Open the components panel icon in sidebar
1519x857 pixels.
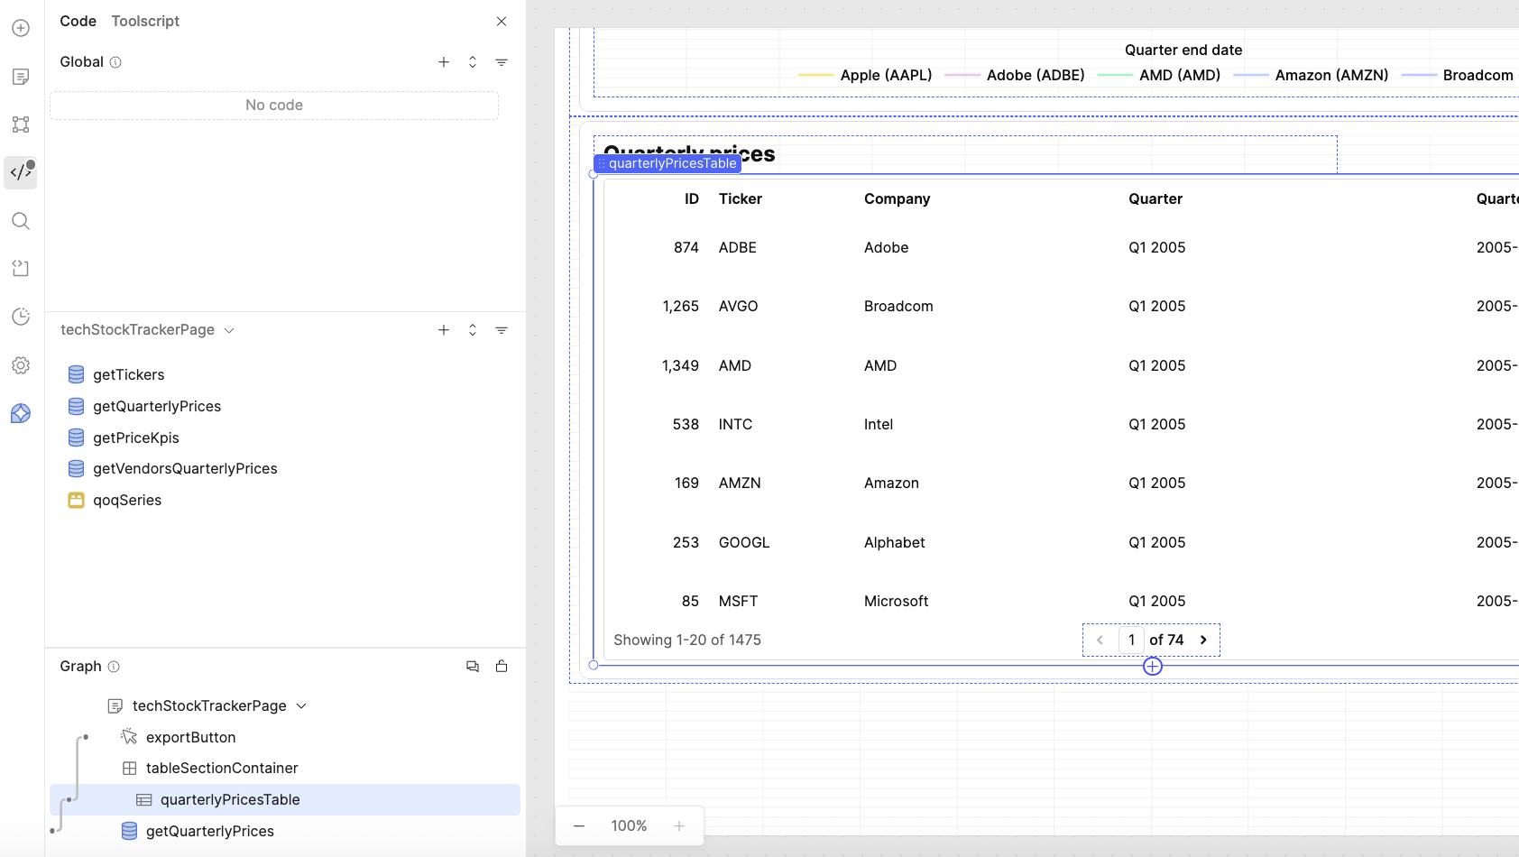(21, 124)
